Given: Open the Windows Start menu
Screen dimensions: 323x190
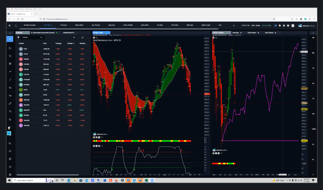Looking at the screenshot, I should point(9,180).
